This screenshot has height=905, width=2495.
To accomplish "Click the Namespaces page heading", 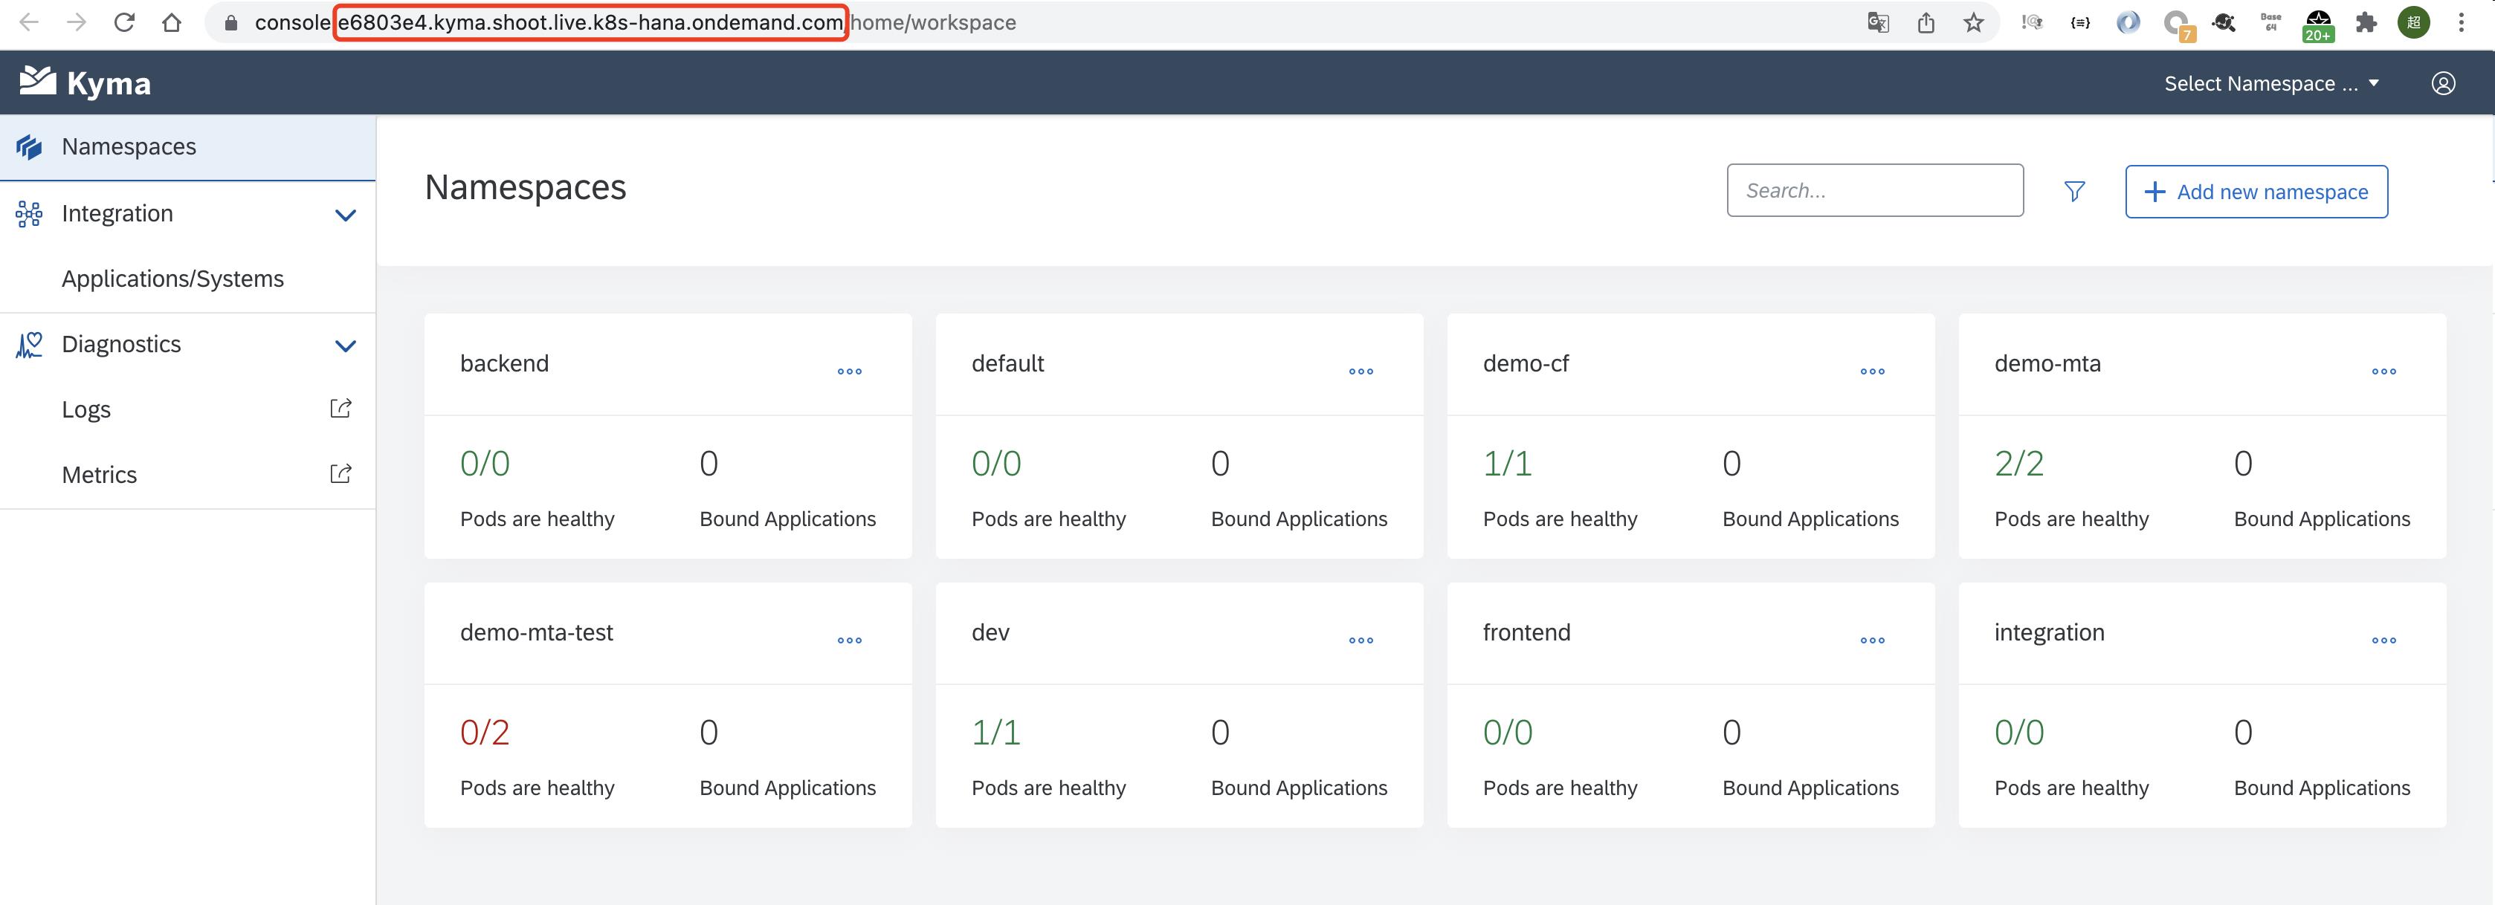I will coord(525,186).
